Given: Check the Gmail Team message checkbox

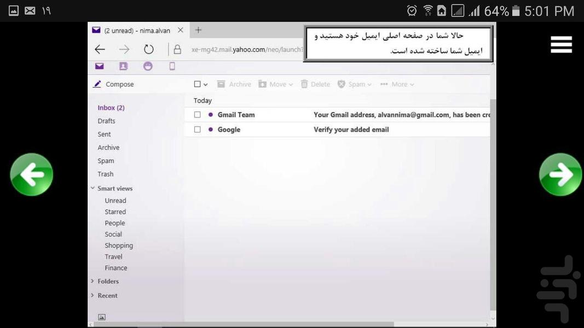Looking at the screenshot, I should [198, 115].
